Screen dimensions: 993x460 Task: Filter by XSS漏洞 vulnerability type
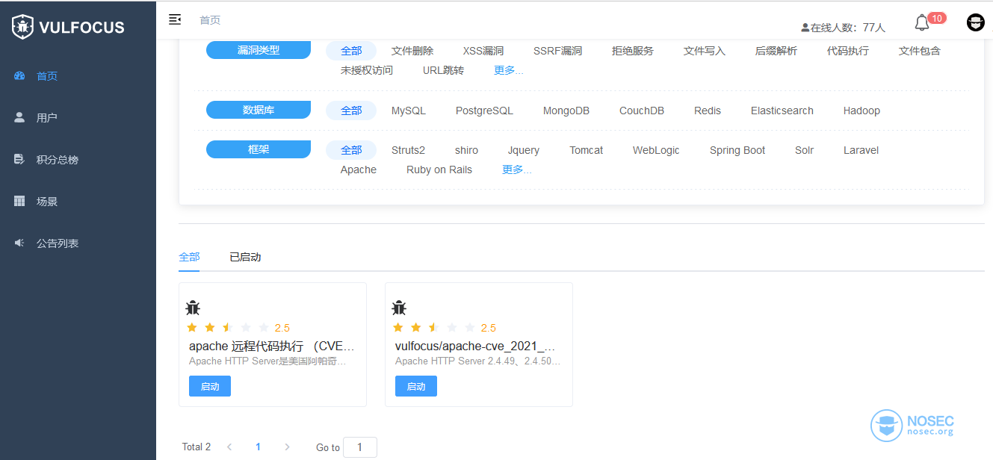click(x=483, y=51)
